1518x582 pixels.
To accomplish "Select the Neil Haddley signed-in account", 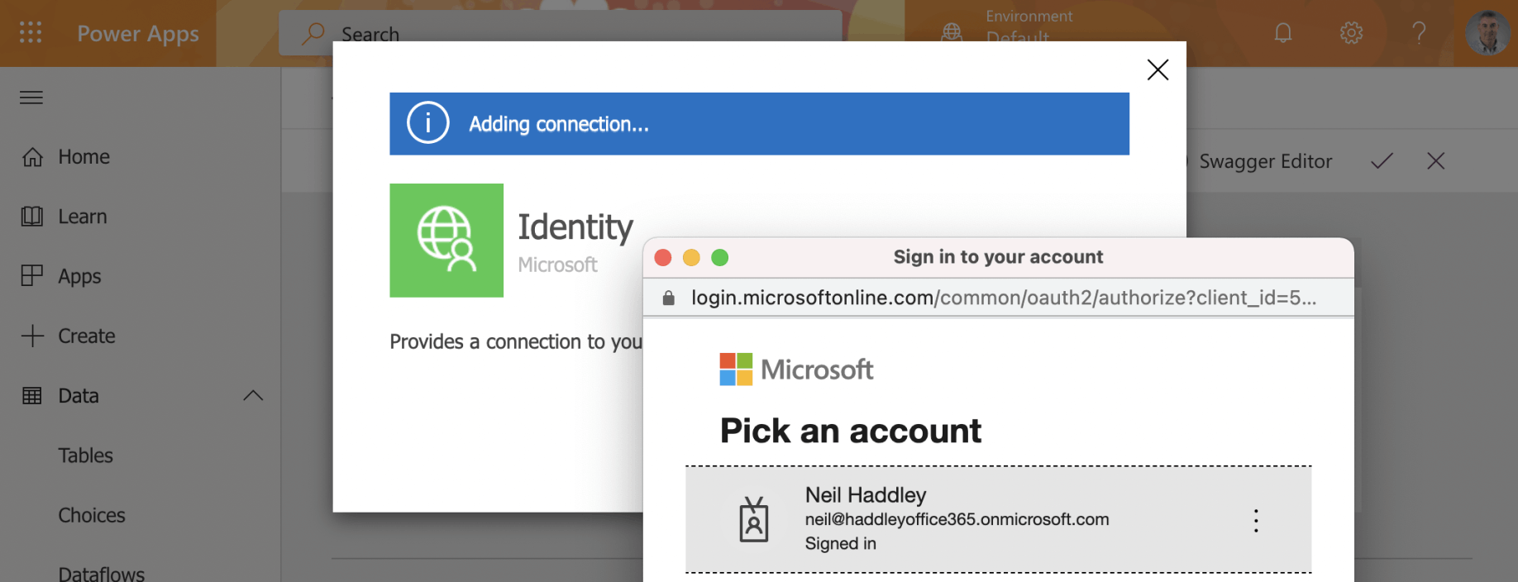I will pos(956,519).
